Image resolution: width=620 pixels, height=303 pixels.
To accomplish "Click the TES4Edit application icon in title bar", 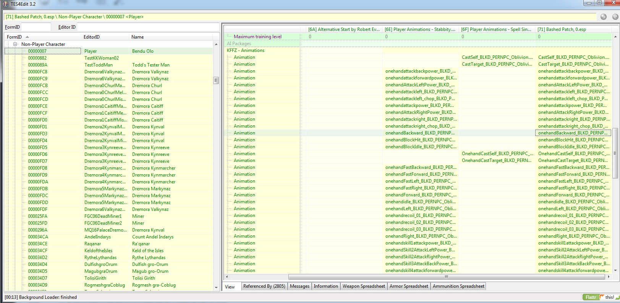I will coord(6,4).
